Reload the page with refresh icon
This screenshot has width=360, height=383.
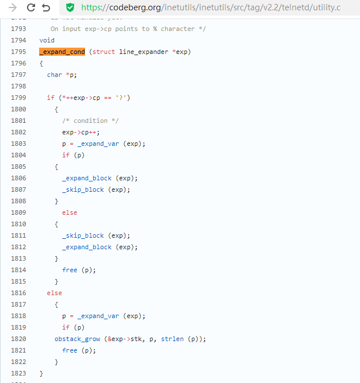pos(31,7)
